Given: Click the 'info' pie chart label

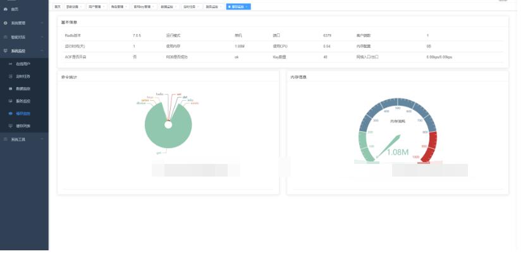Looking at the screenshot, I should click(190, 100).
